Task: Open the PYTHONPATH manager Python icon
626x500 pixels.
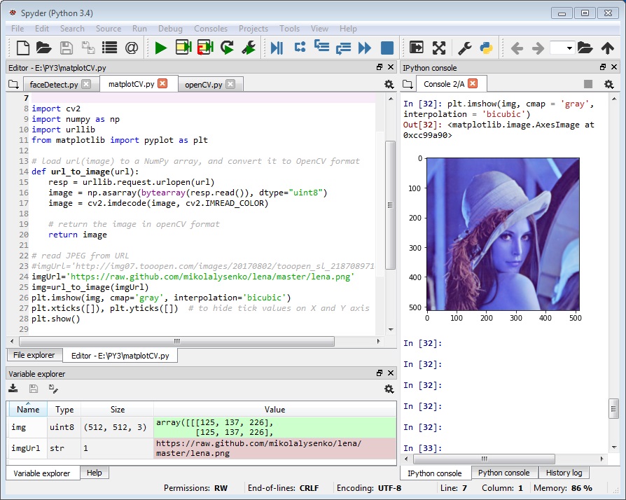Action: [486, 48]
